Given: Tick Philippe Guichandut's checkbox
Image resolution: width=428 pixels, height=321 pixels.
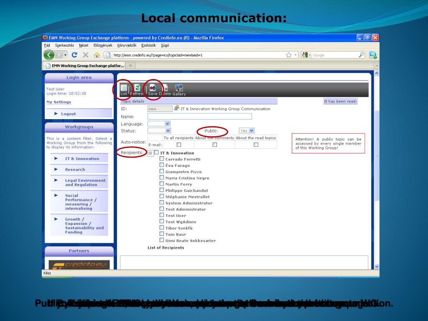Looking at the screenshot, I should click(162, 190).
